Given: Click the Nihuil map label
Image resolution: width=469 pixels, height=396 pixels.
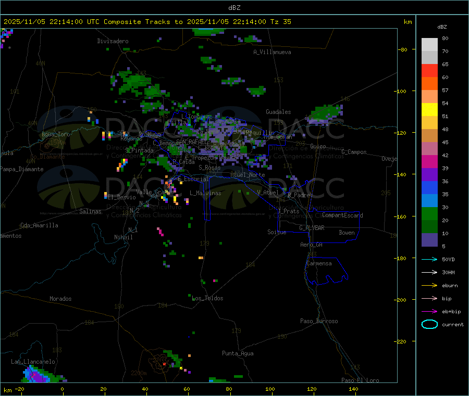Looking at the screenshot, I should click(x=123, y=237).
